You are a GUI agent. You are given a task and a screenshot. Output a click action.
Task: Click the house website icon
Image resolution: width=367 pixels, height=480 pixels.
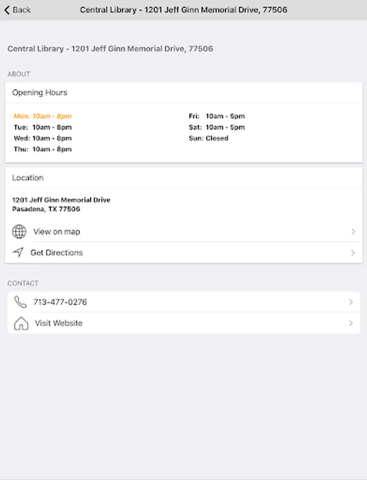pos(21,323)
